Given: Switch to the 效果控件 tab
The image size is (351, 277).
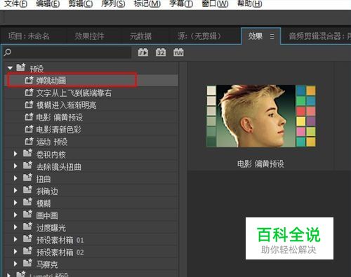Looking at the screenshot, I should [x=89, y=36].
